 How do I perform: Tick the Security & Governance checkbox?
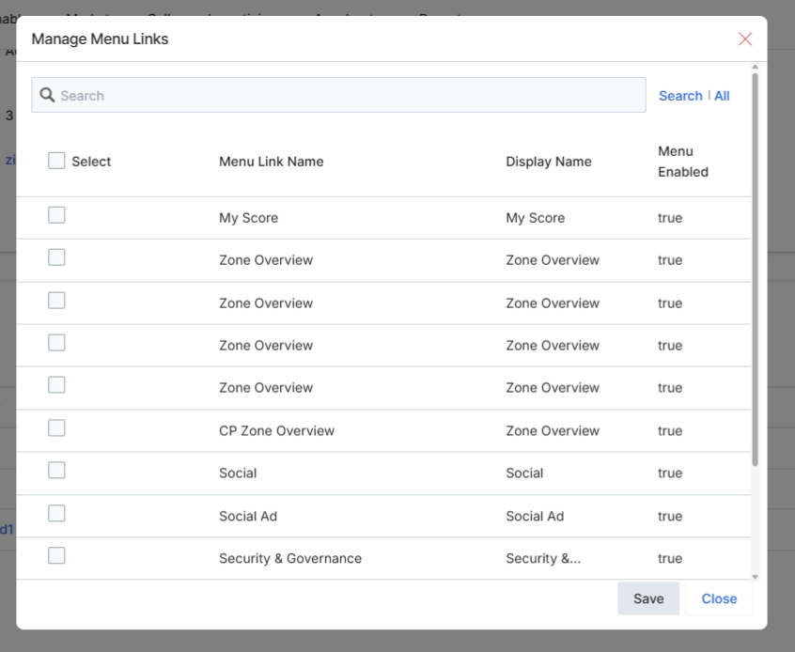56,555
